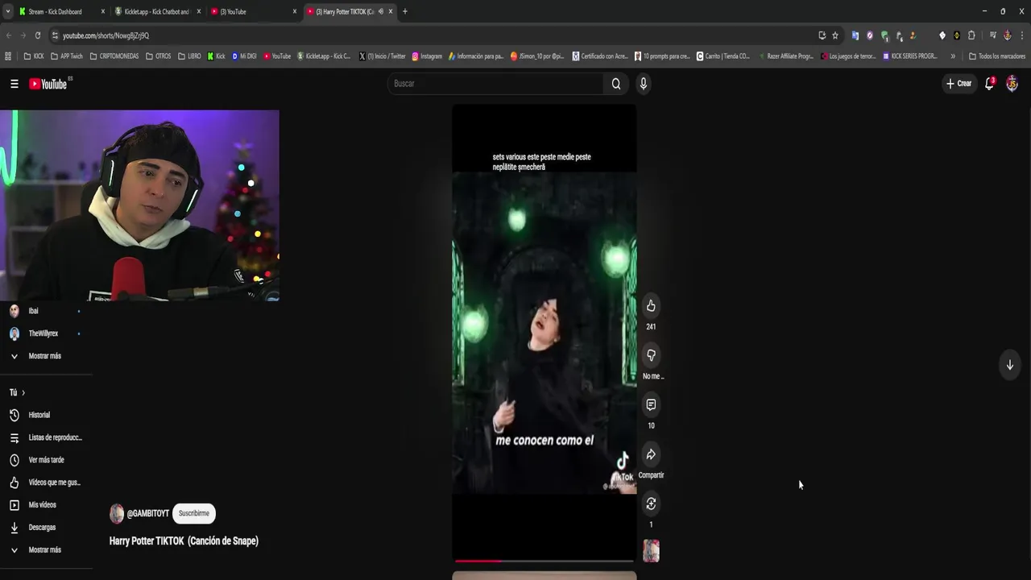The width and height of the screenshot is (1031, 580).
Task: Share this Short
Action: pyautogui.click(x=651, y=454)
